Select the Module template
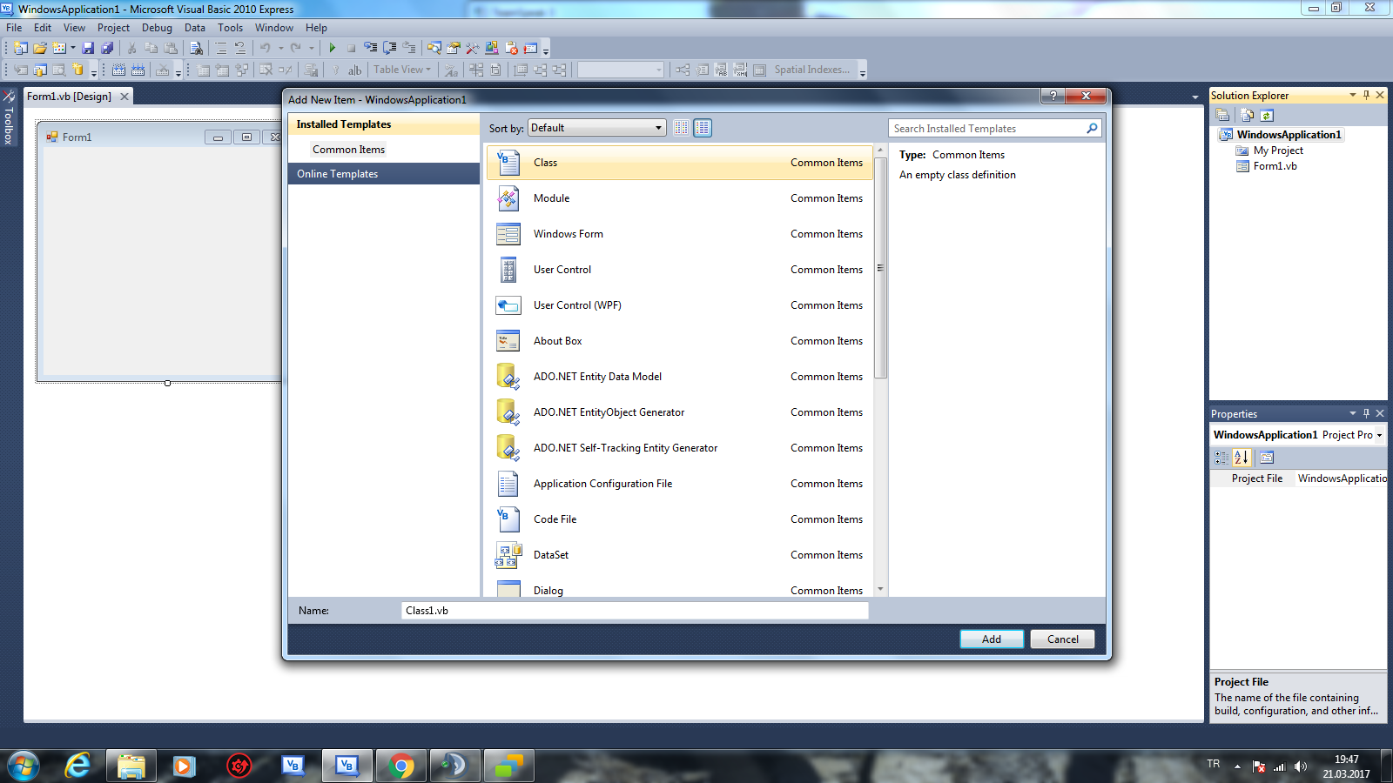 [x=680, y=198]
